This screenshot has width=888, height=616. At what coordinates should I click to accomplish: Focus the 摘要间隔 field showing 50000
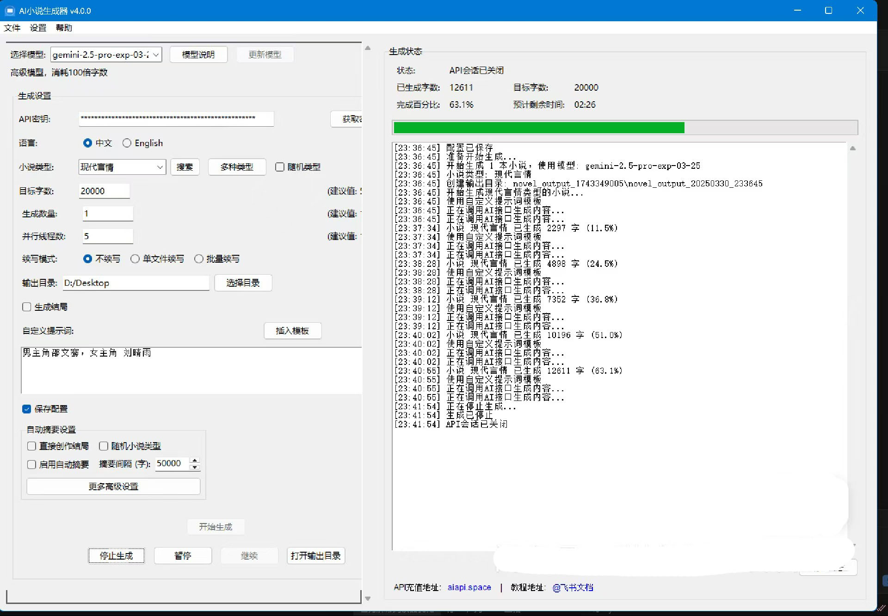tap(172, 463)
